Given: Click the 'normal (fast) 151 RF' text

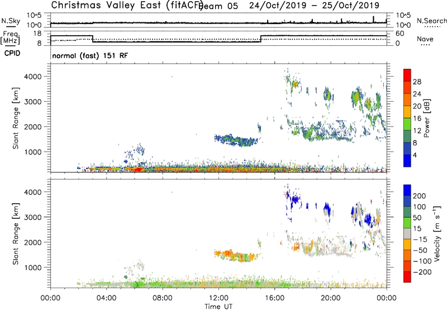Looking at the screenshot, I should coord(90,55).
